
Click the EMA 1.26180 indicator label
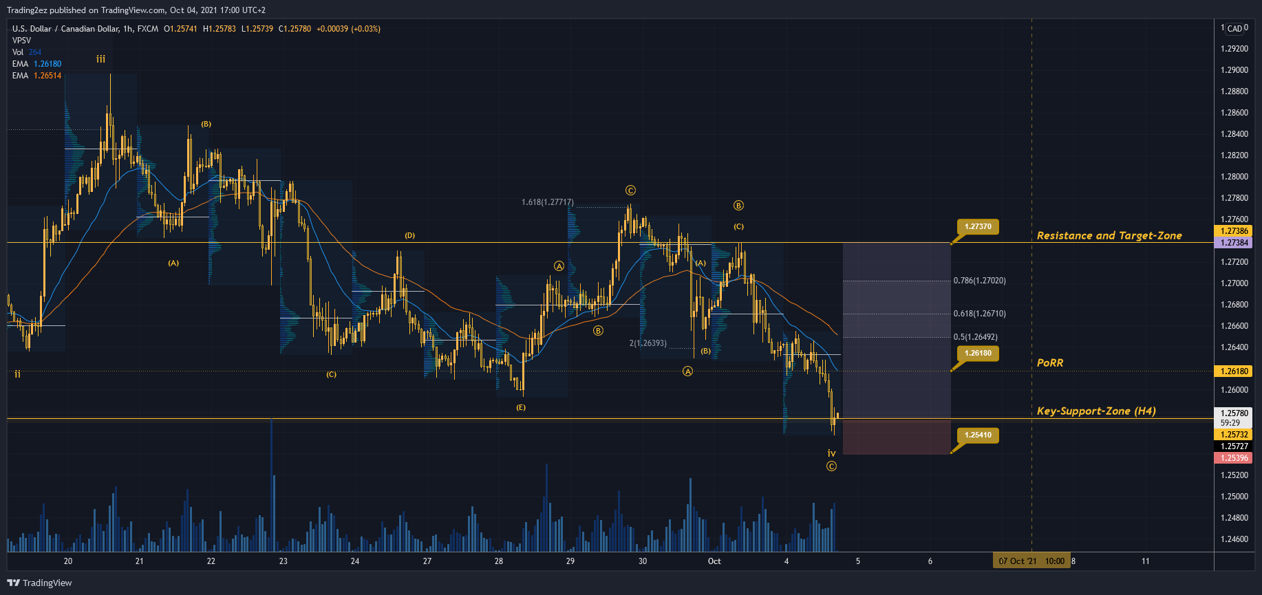pos(36,64)
